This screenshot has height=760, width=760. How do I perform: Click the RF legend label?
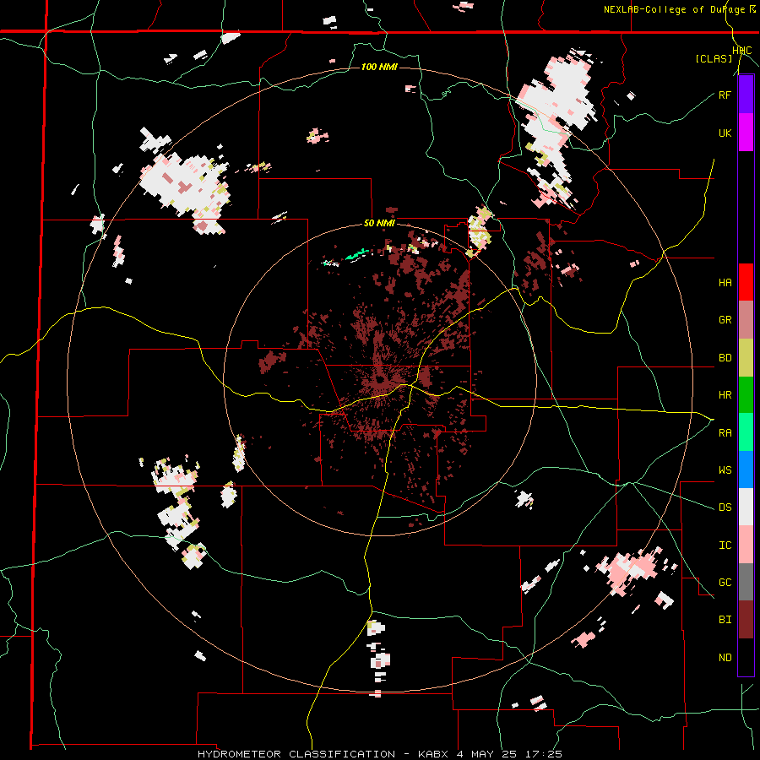[x=725, y=95]
